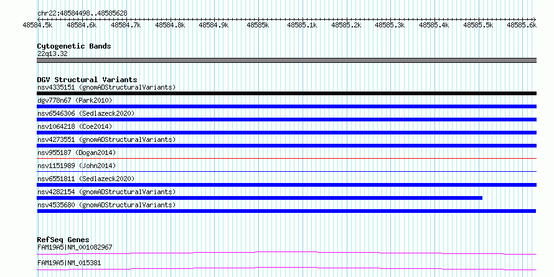Select the blue dgv778n67 variant bar
The height and width of the screenshot is (277, 554).
point(287,106)
